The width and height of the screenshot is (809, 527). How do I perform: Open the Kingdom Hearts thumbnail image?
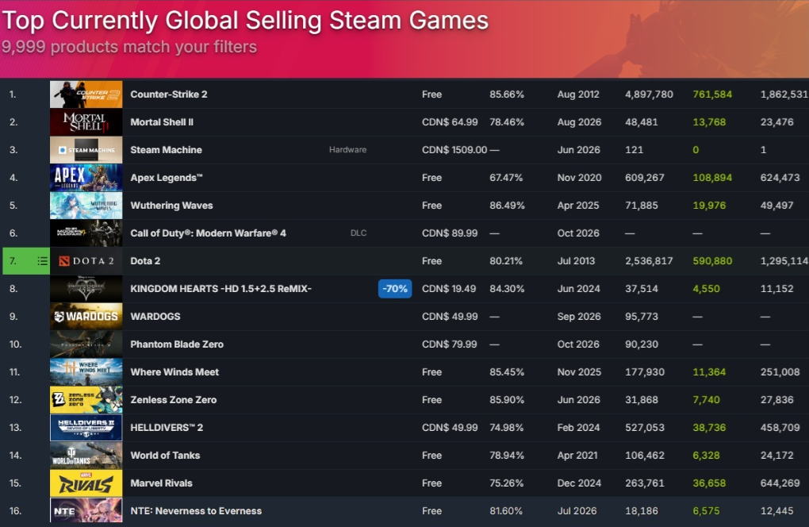[x=86, y=289]
